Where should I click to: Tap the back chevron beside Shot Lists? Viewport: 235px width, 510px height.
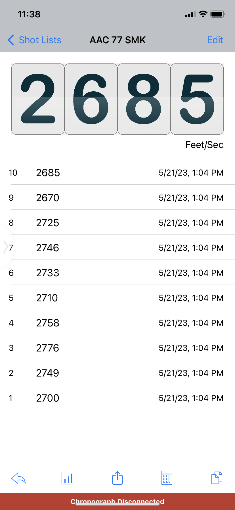[11, 40]
